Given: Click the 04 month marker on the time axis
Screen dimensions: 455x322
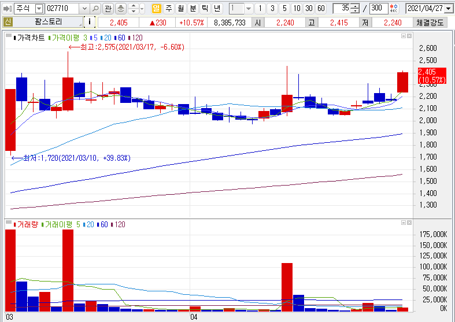Looking at the screenshot, I should tap(194, 317).
